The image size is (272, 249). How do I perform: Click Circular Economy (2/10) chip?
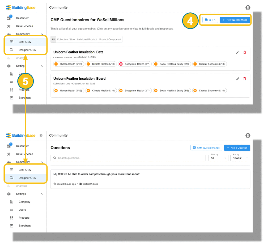tap(210, 64)
